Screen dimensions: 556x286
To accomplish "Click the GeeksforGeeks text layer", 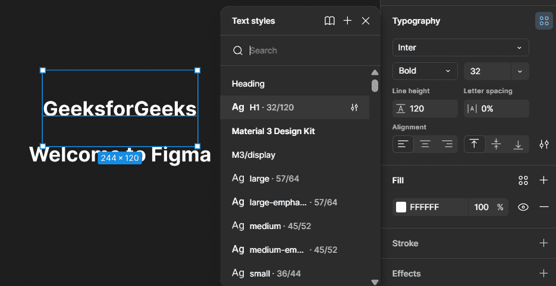I will (x=120, y=109).
